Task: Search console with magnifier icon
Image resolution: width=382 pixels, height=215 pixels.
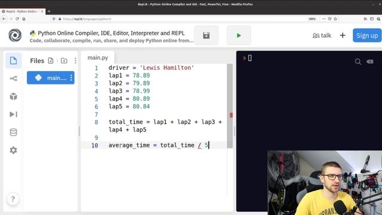Action: (x=358, y=62)
